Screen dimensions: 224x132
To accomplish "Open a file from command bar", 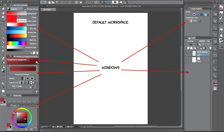I will point(53,2).
